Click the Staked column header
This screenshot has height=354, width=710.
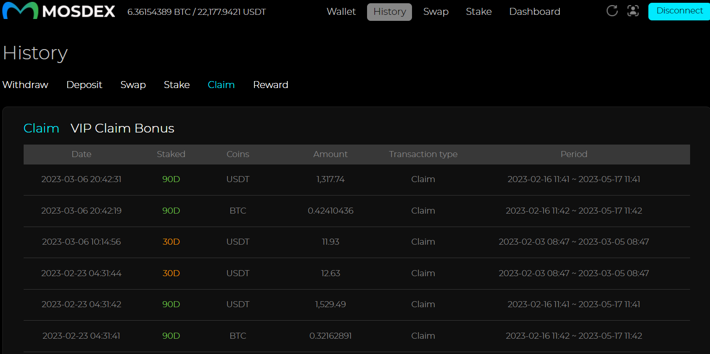pos(171,154)
